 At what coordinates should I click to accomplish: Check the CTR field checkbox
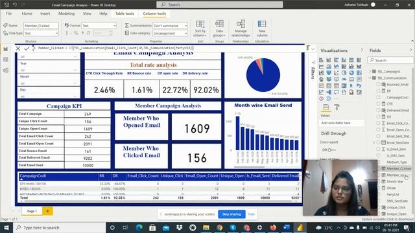(x=379, y=104)
